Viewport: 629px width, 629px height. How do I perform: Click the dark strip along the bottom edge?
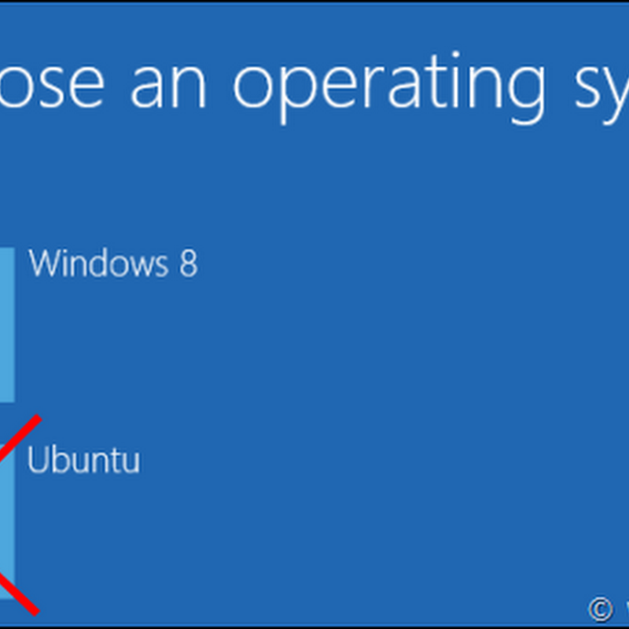(314, 627)
